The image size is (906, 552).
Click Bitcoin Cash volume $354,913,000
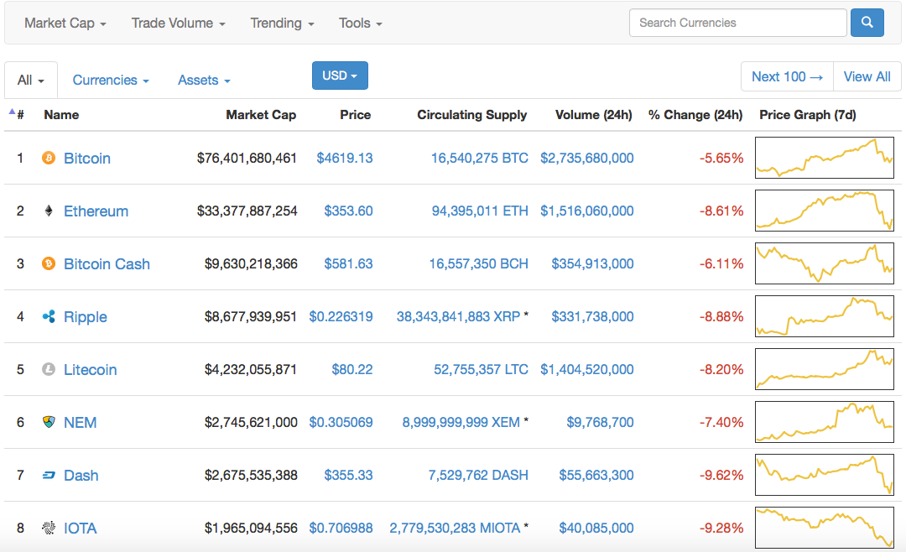pos(592,263)
